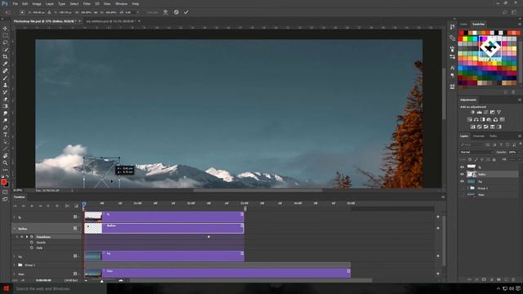The height and width of the screenshot is (294, 523).
Task: Toggle stopwatch for Style property
Action: pyautogui.click(x=32, y=247)
